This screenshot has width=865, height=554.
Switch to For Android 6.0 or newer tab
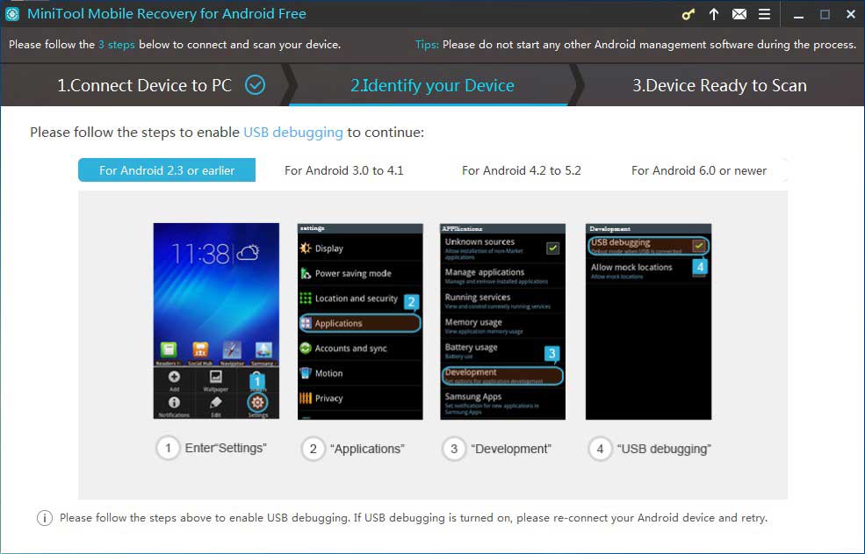coord(699,170)
